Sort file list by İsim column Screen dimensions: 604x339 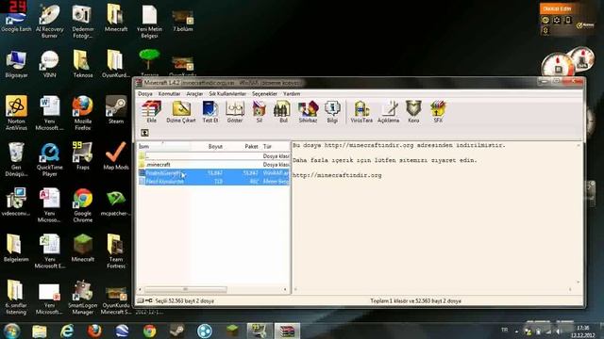[x=163, y=147]
